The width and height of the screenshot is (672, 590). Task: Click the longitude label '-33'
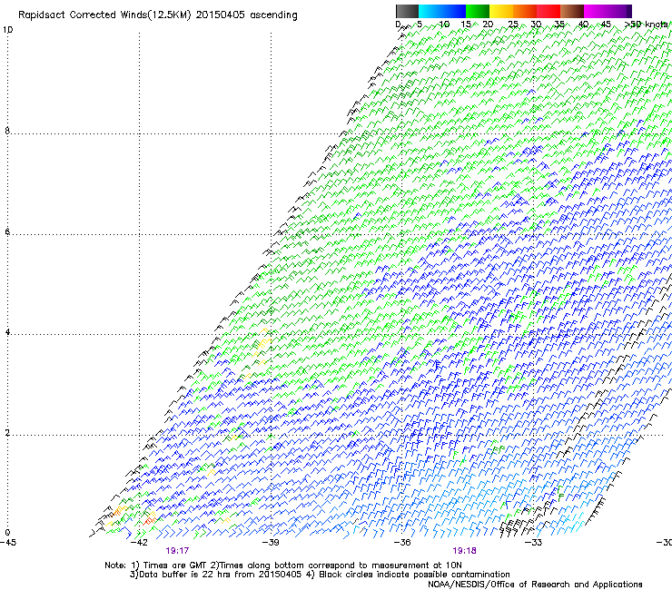coord(533,543)
